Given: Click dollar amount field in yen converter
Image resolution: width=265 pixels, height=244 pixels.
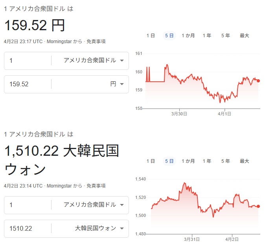Looking at the screenshot, I should 28,60.
